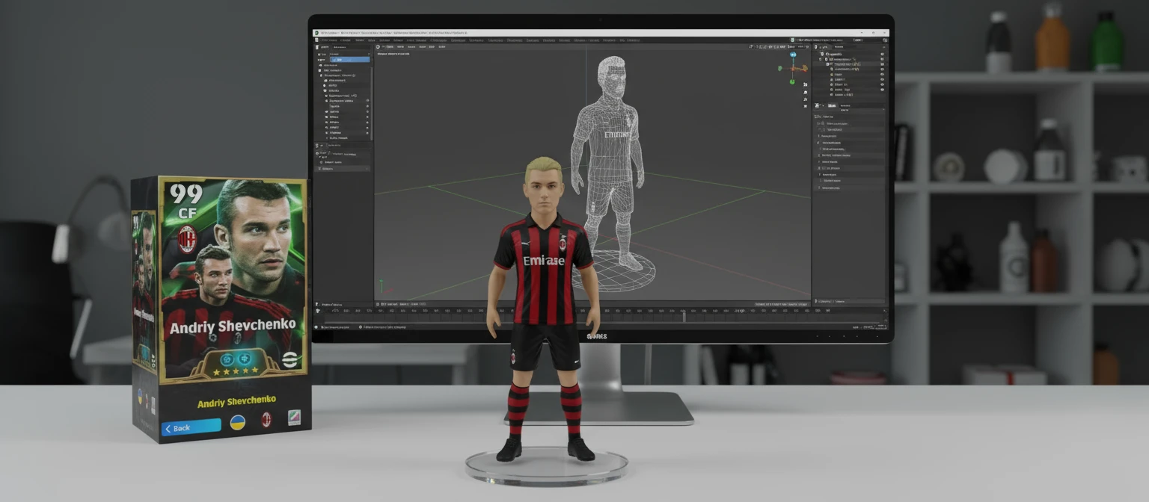This screenshot has height=502, width=1149.
Task: Click the rightmost badge on the box's bottom row
Action: [x=294, y=418]
